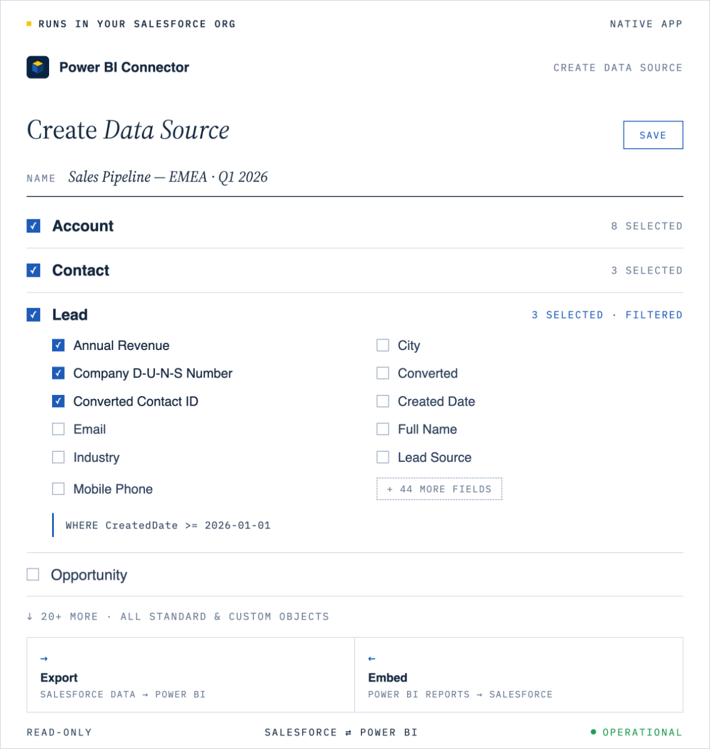Click the Read-Only footer text
The image size is (710, 749).
point(59,732)
